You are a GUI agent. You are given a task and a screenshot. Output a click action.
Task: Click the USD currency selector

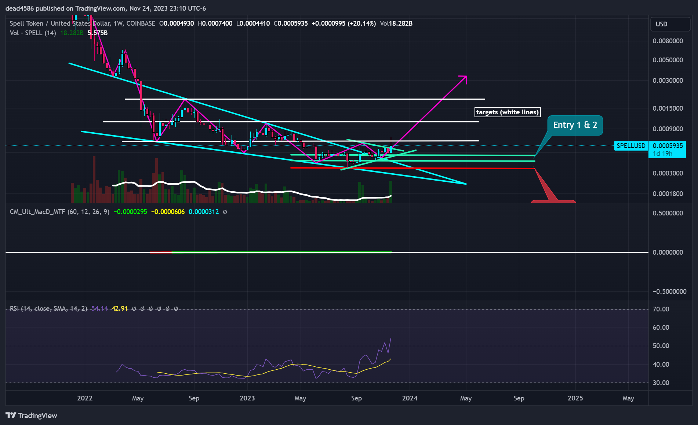[670, 24]
